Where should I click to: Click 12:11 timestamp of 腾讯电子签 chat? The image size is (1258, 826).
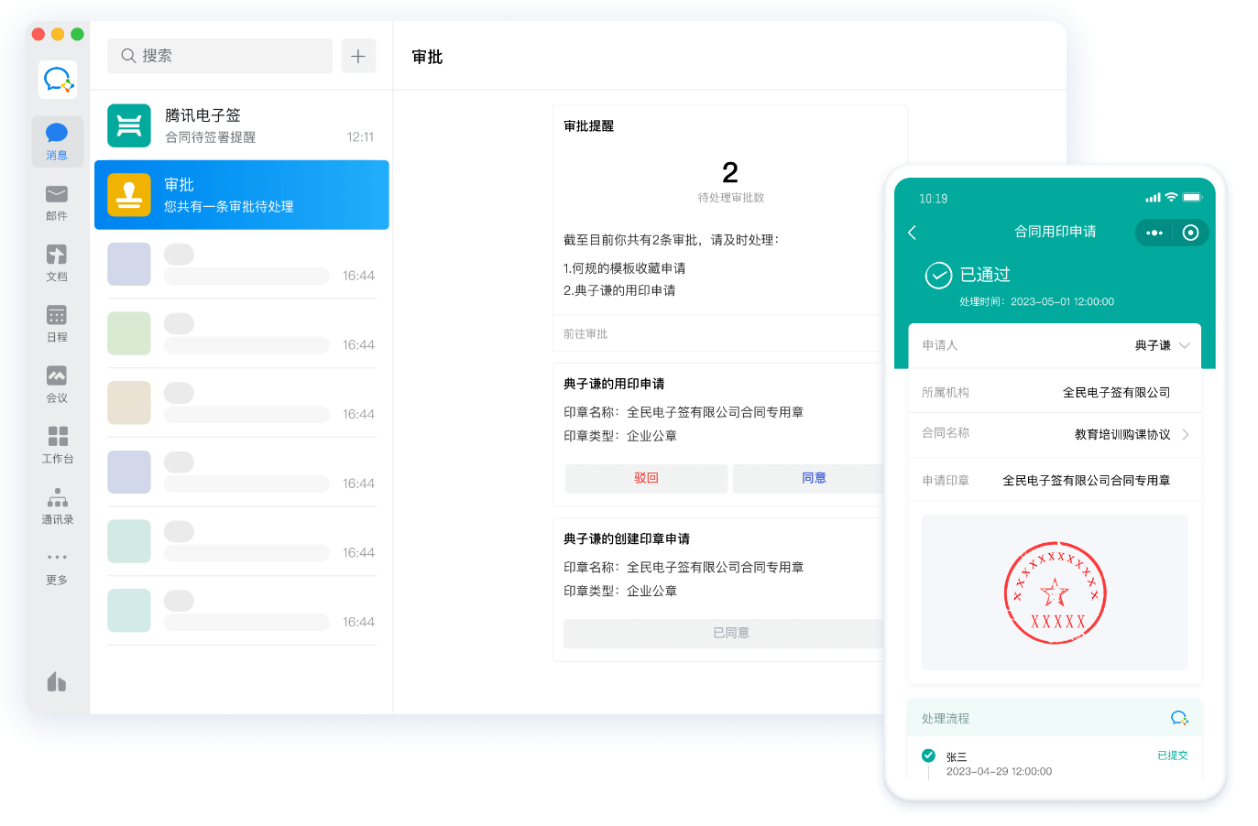click(x=360, y=137)
